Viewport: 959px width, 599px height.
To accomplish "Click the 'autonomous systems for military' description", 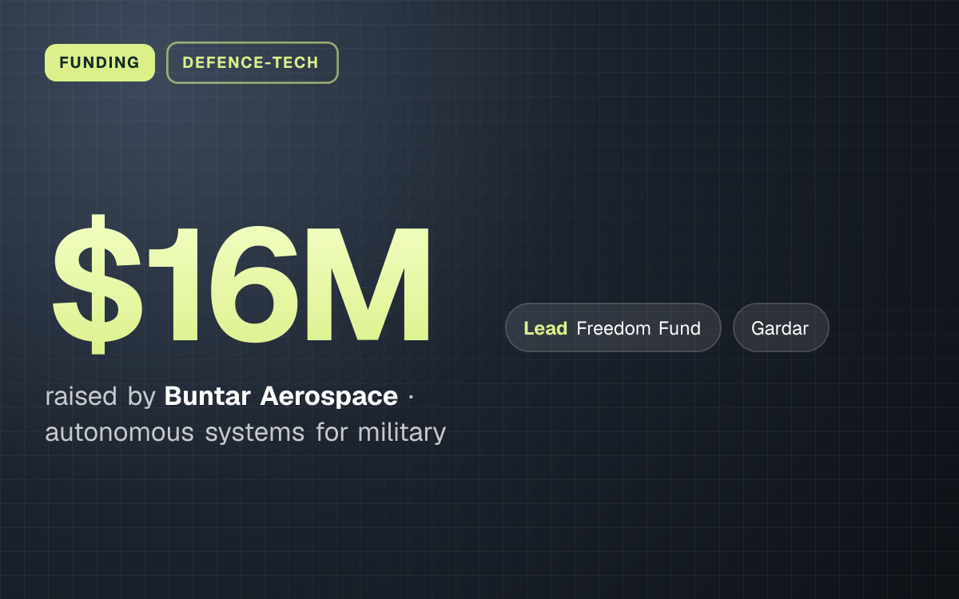I will coord(245,432).
